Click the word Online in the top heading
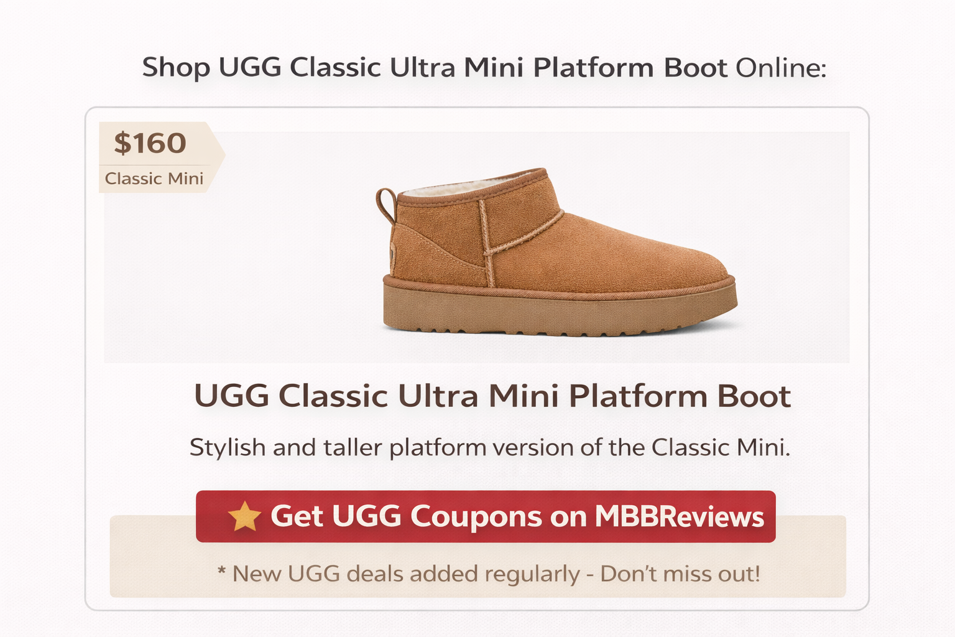The height and width of the screenshot is (637, 955). click(x=781, y=68)
